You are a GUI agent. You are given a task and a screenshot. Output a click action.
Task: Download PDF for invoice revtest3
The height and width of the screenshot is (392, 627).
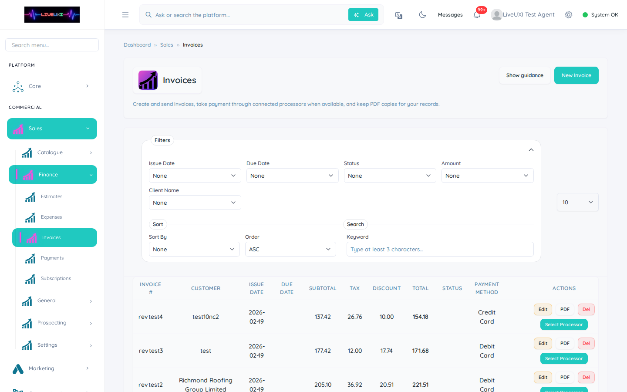coord(565,344)
